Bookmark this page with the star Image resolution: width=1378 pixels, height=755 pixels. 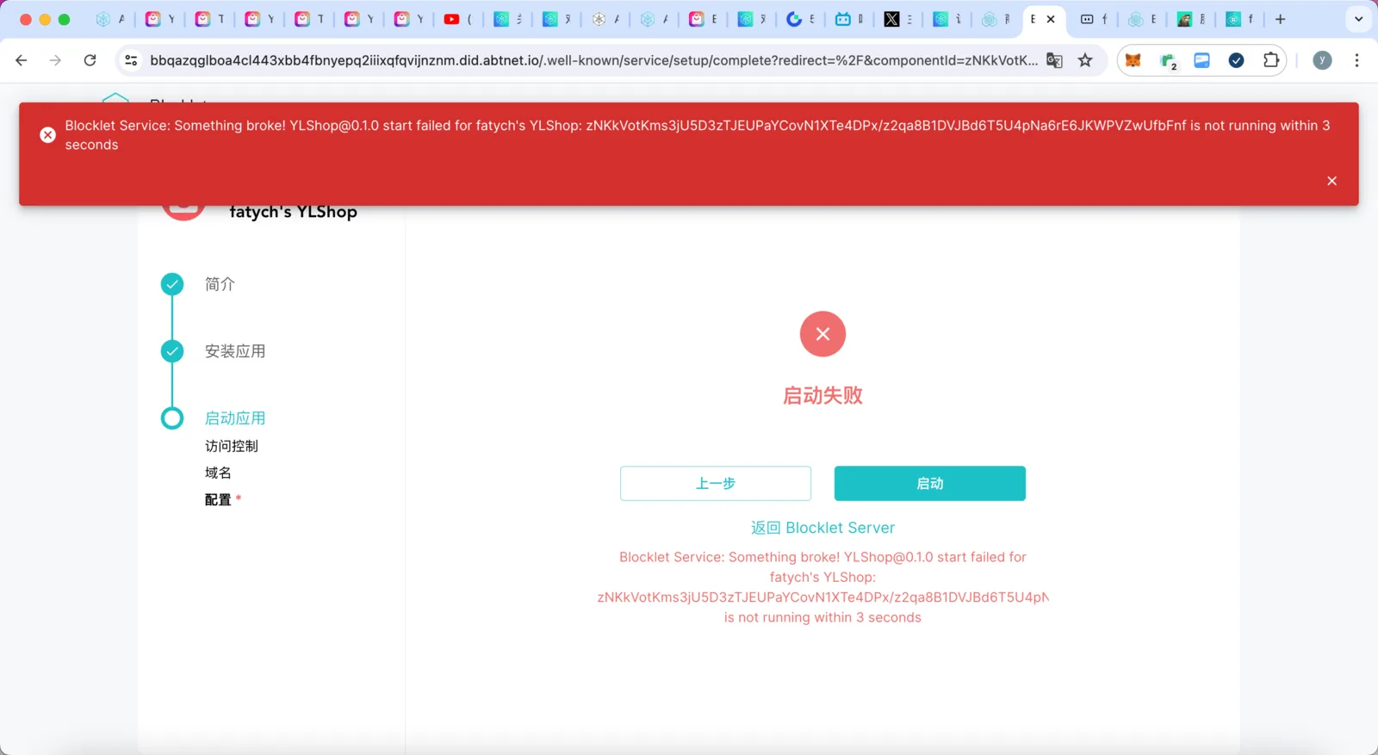tap(1085, 60)
